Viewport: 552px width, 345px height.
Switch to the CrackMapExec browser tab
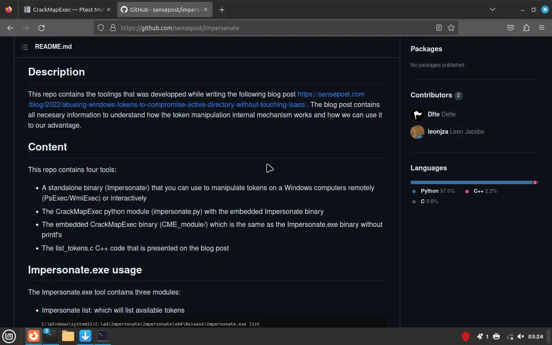(67, 9)
